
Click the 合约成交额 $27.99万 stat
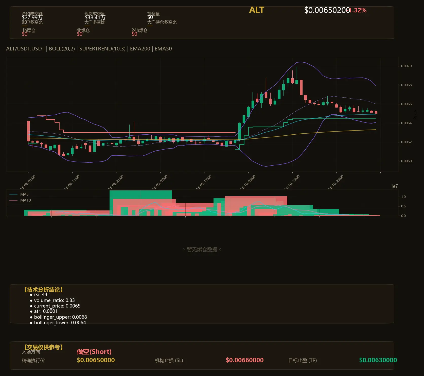[32, 16]
